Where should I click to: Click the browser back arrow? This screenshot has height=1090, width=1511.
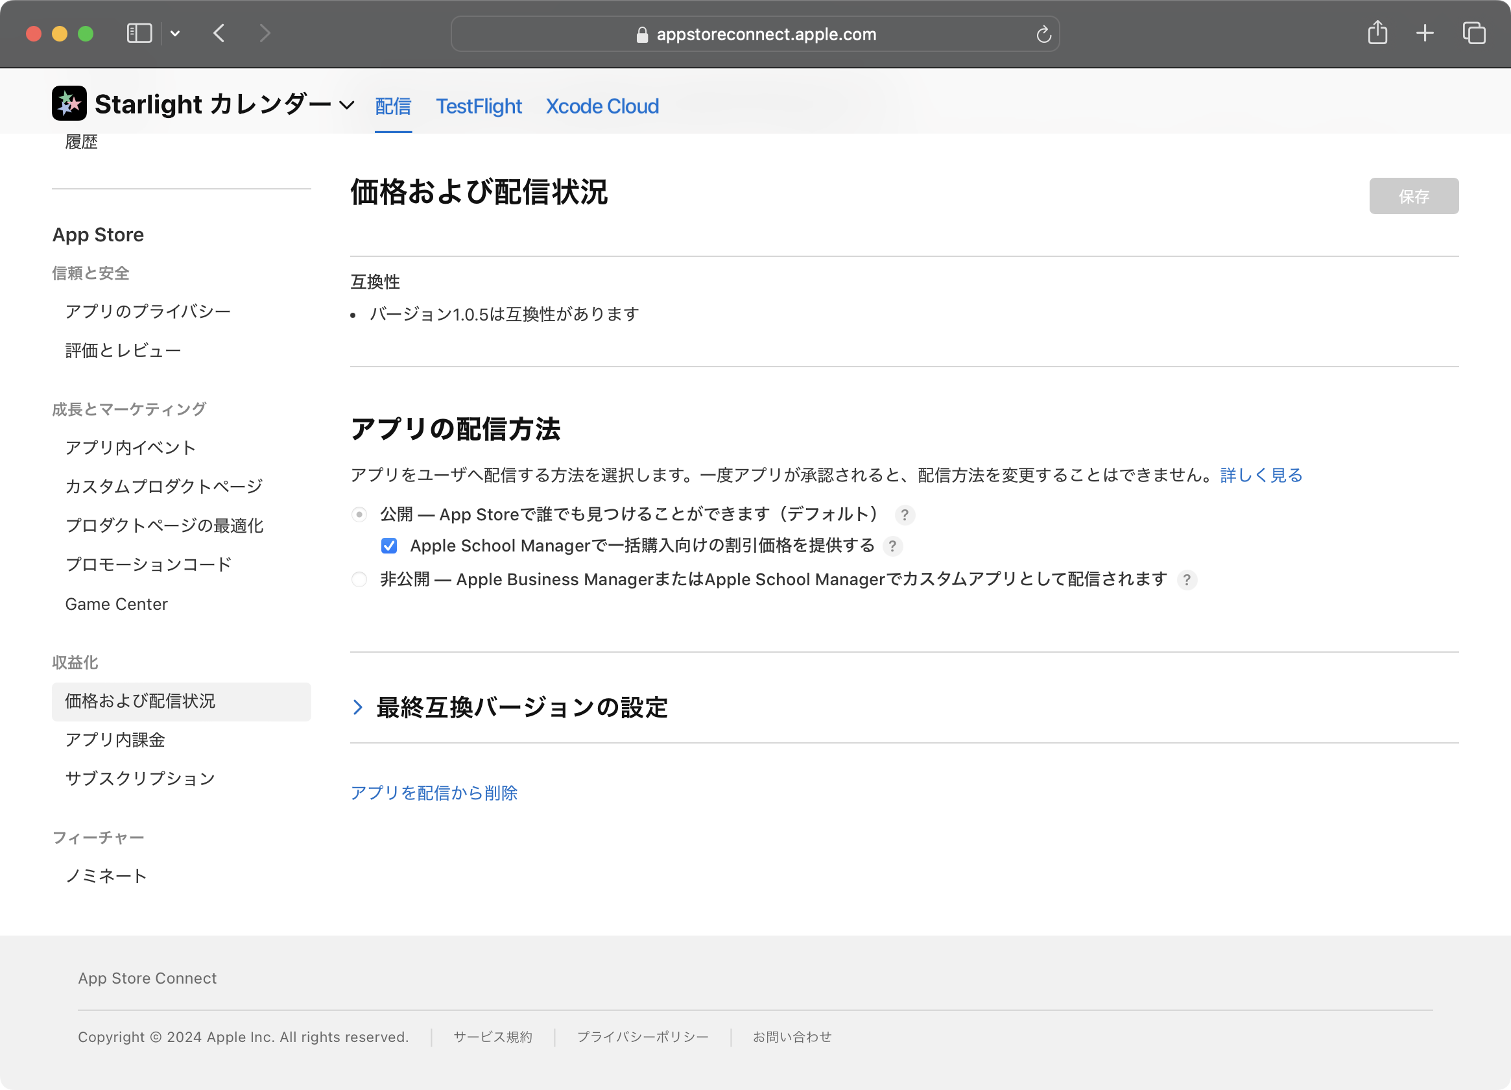click(x=219, y=33)
